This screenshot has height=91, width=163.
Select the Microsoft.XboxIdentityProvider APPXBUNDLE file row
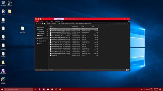point(74,53)
